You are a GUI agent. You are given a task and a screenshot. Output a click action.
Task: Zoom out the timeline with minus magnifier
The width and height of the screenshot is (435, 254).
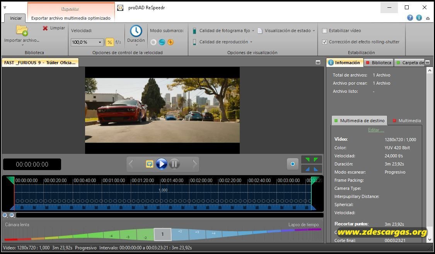tap(12, 215)
